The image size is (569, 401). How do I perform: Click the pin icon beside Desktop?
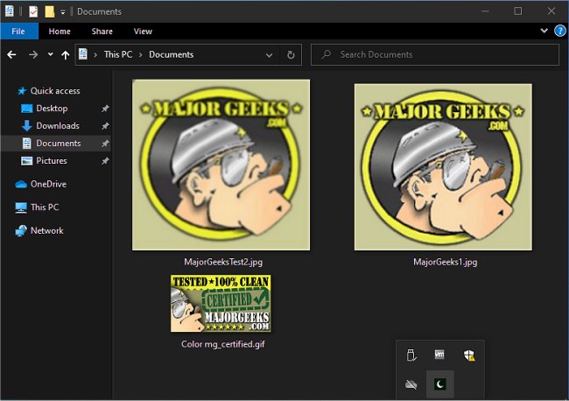click(x=105, y=109)
